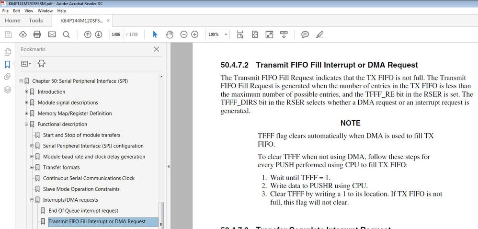Image resolution: width=478 pixels, height=229 pixels.
Task: Activate the selection arrow tool
Action: point(155,34)
